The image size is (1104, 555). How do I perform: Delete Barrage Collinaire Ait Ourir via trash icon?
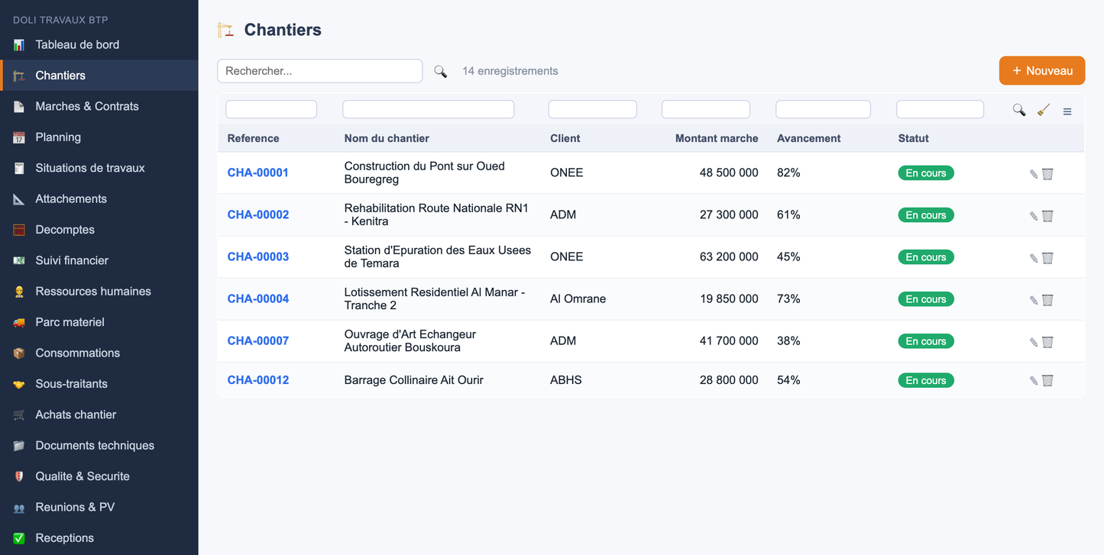[x=1047, y=381]
